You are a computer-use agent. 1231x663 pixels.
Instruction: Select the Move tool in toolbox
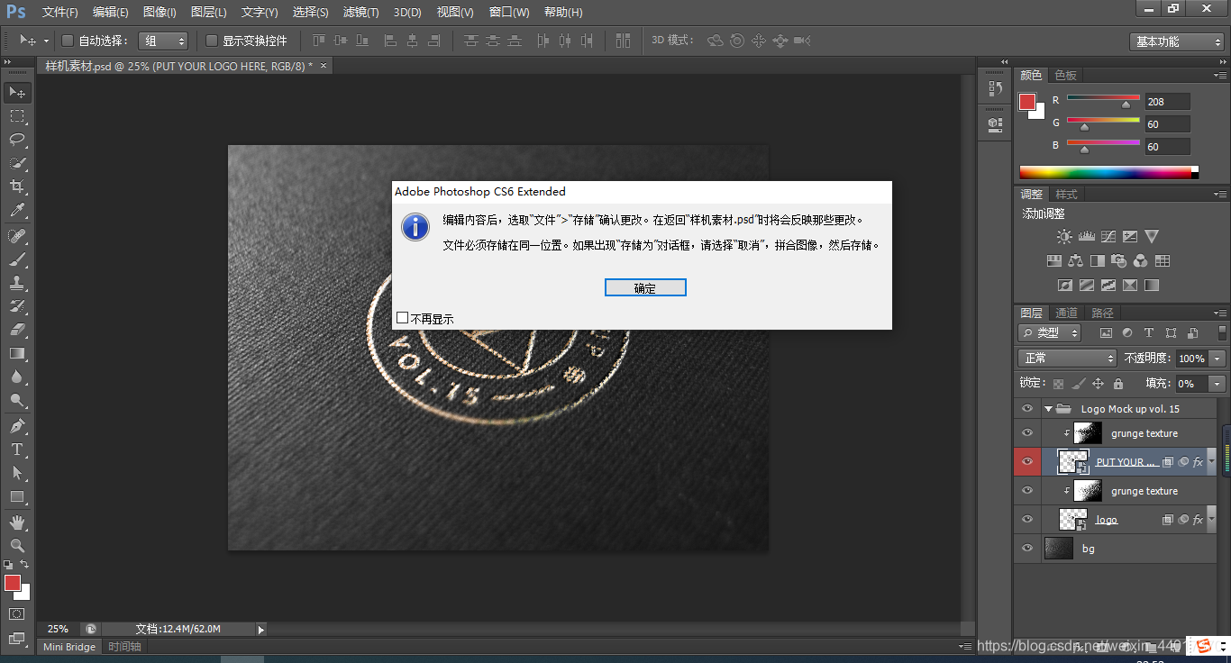click(x=17, y=93)
